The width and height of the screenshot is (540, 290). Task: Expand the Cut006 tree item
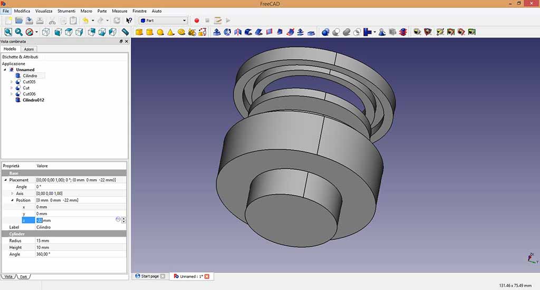click(x=12, y=94)
